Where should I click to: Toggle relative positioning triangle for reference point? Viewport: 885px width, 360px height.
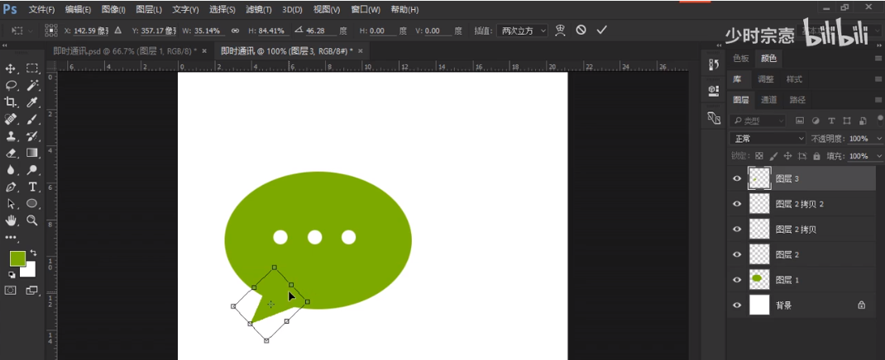(x=118, y=31)
